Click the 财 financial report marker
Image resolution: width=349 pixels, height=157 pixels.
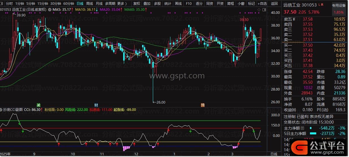(x=96, y=105)
